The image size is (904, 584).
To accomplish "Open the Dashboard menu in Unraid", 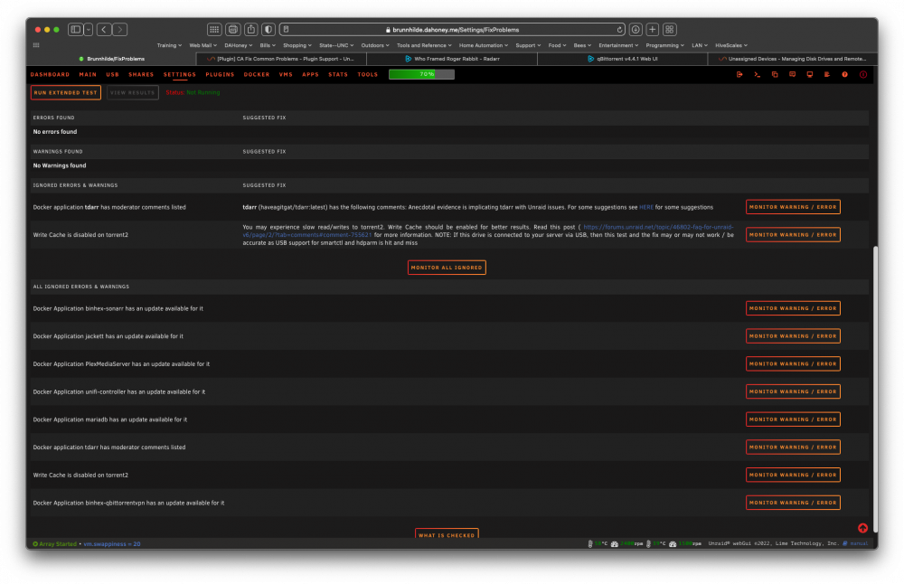I will point(50,74).
